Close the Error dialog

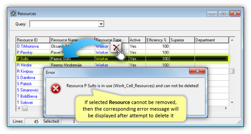[x=197, y=71]
